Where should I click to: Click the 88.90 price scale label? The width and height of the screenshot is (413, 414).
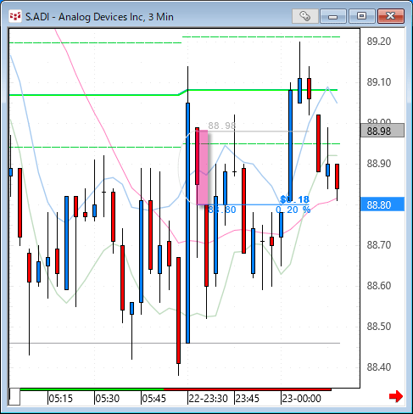(379, 164)
